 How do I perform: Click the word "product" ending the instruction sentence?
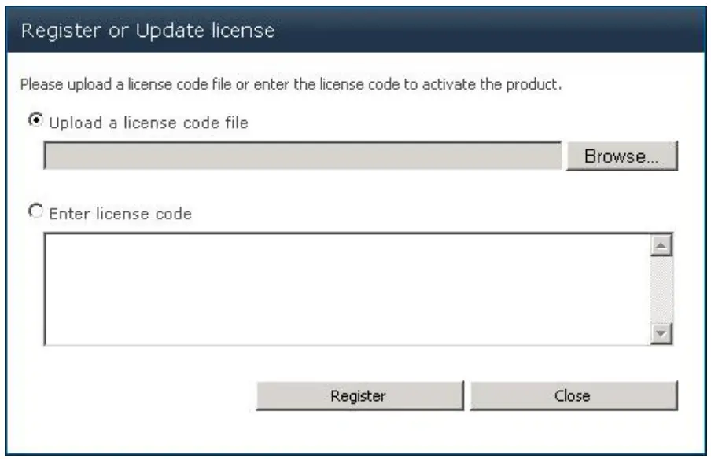coord(537,84)
